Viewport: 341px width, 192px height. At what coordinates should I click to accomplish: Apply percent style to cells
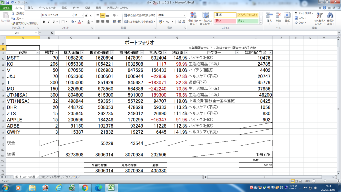click(x=168, y=22)
